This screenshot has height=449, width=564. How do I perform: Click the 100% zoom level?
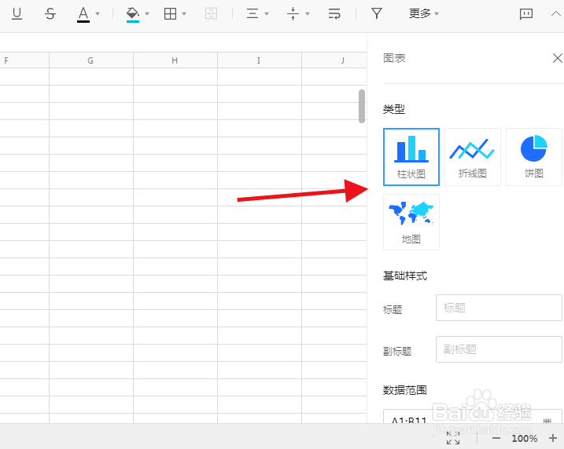click(525, 438)
